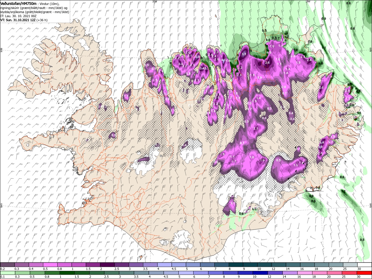Pick the upper legend swatch starting at 1.5
The height and width of the screenshot is (279, 372).
[x=93, y=265]
